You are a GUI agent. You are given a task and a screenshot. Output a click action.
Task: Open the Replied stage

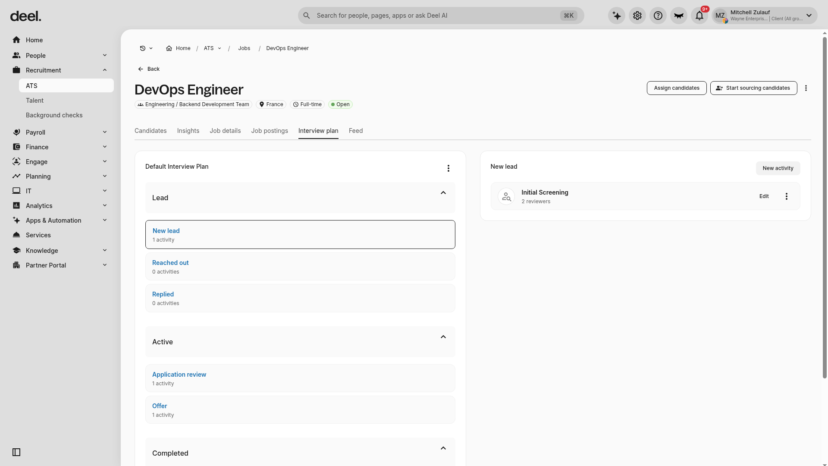tap(300, 298)
